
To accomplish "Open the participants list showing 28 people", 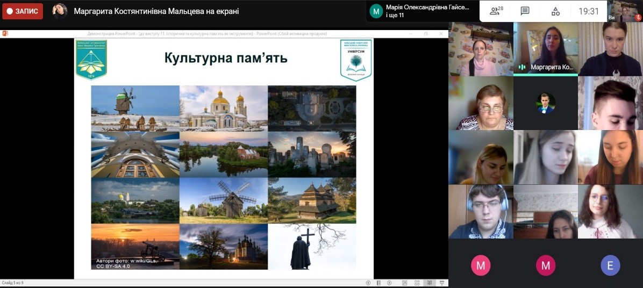I will [496, 11].
